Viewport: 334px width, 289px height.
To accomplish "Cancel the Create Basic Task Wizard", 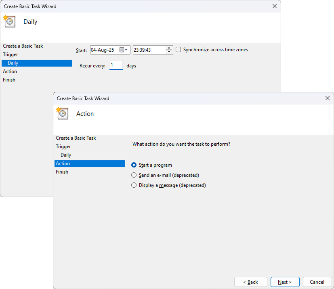I will 317,282.
